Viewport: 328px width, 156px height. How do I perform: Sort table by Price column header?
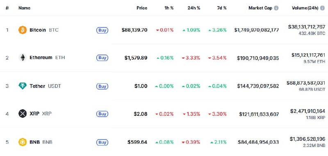[x=142, y=8]
